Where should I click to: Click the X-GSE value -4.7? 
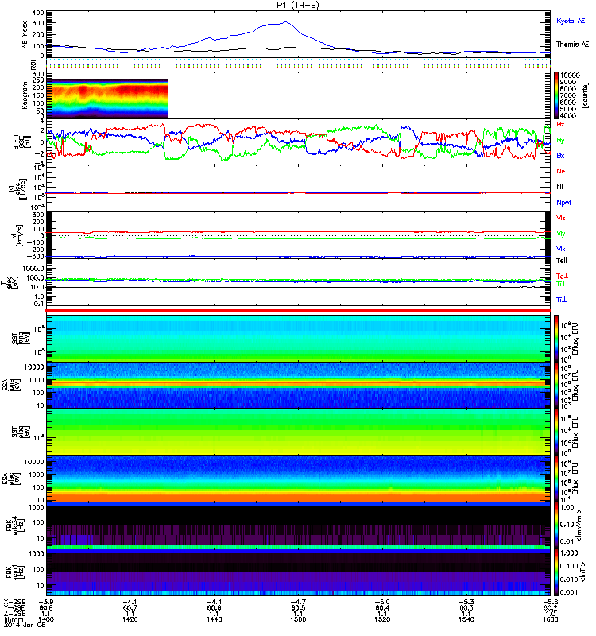coord(298,602)
